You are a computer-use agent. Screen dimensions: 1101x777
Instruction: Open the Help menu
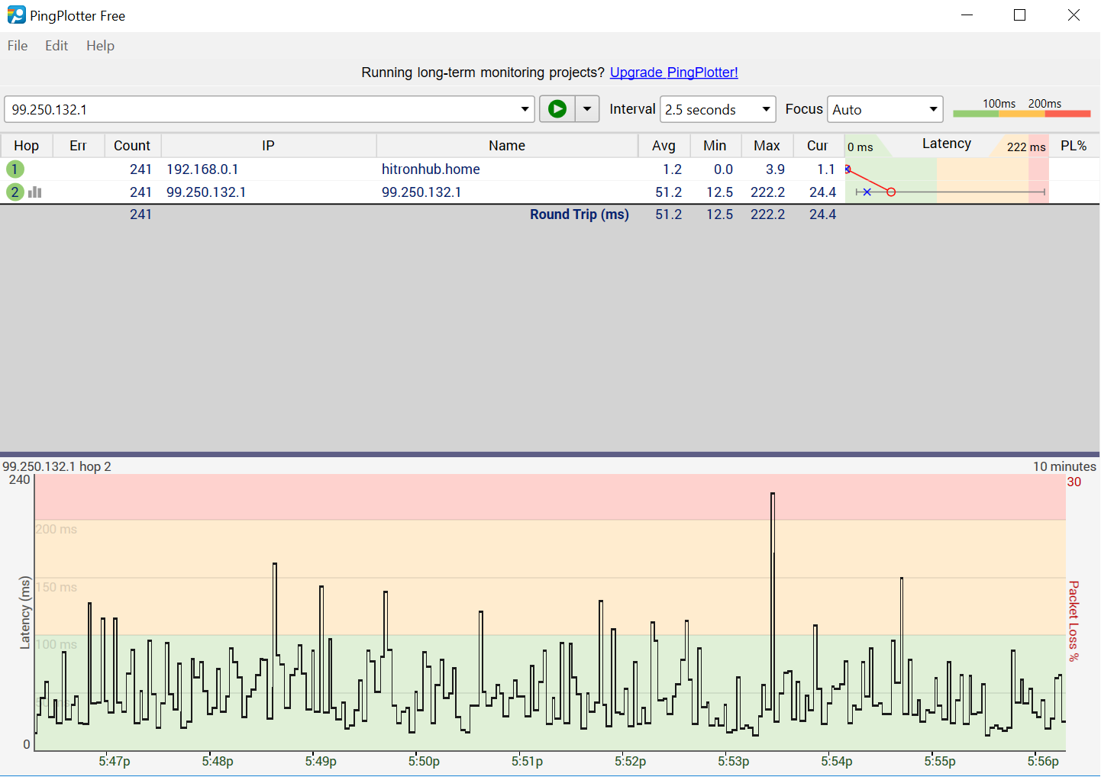click(x=100, y=46)
